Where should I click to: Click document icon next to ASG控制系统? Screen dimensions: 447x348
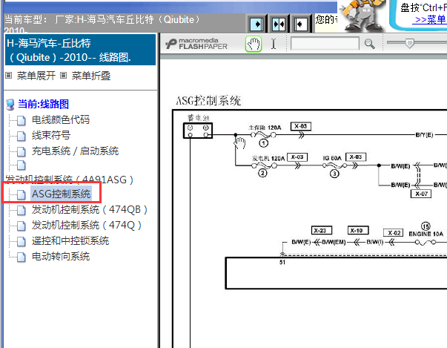click(21, 194)
